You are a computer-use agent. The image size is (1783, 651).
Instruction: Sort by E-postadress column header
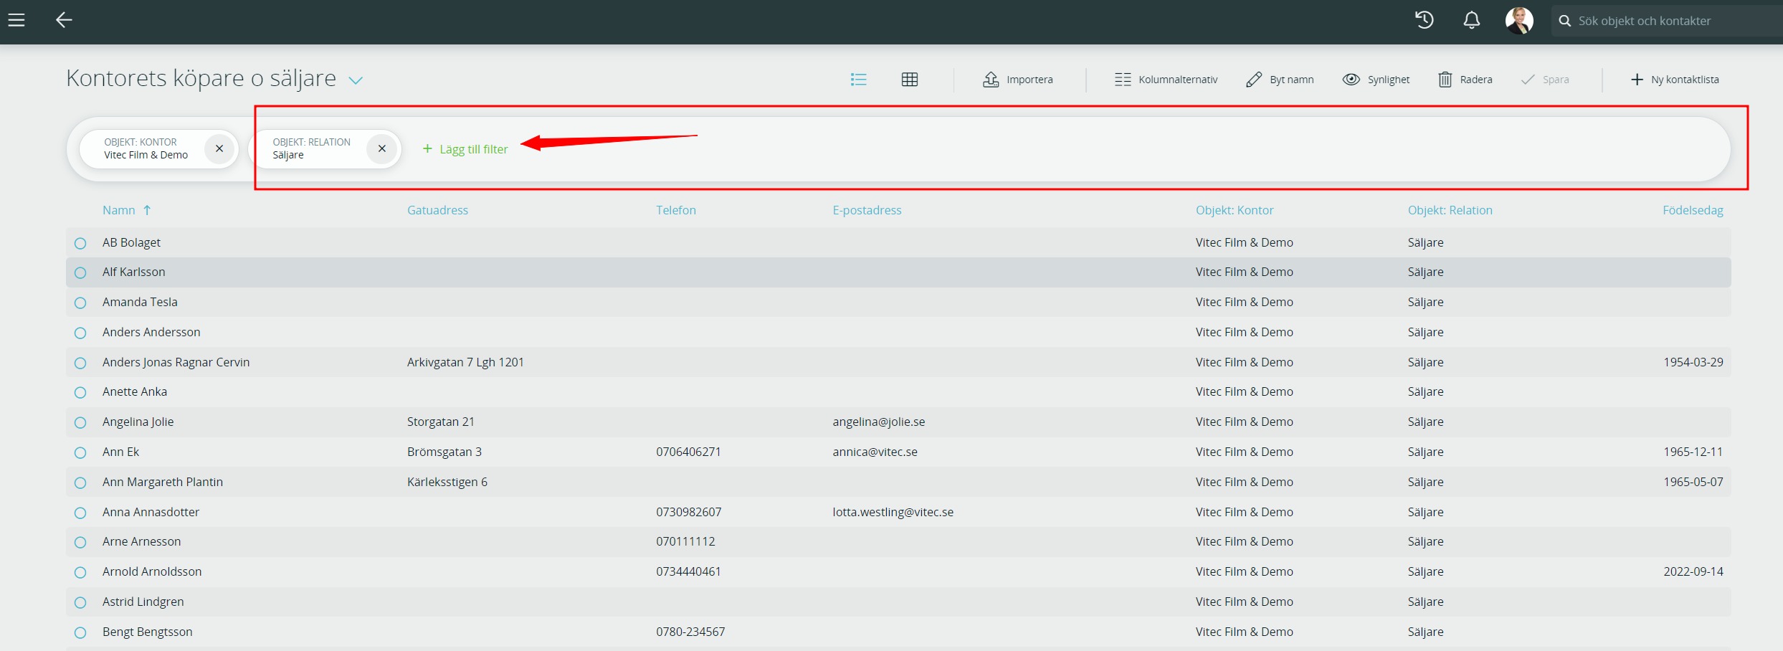(x=867, y=210)
